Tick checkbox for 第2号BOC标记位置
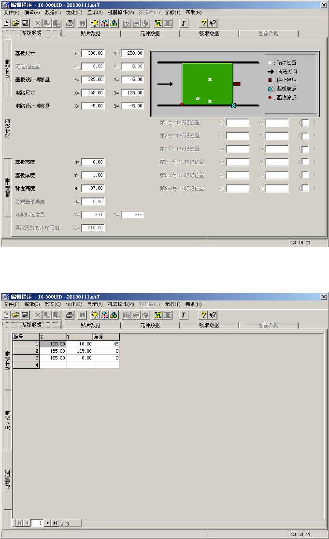Screen dimensions: 329x539 (305, 136)
